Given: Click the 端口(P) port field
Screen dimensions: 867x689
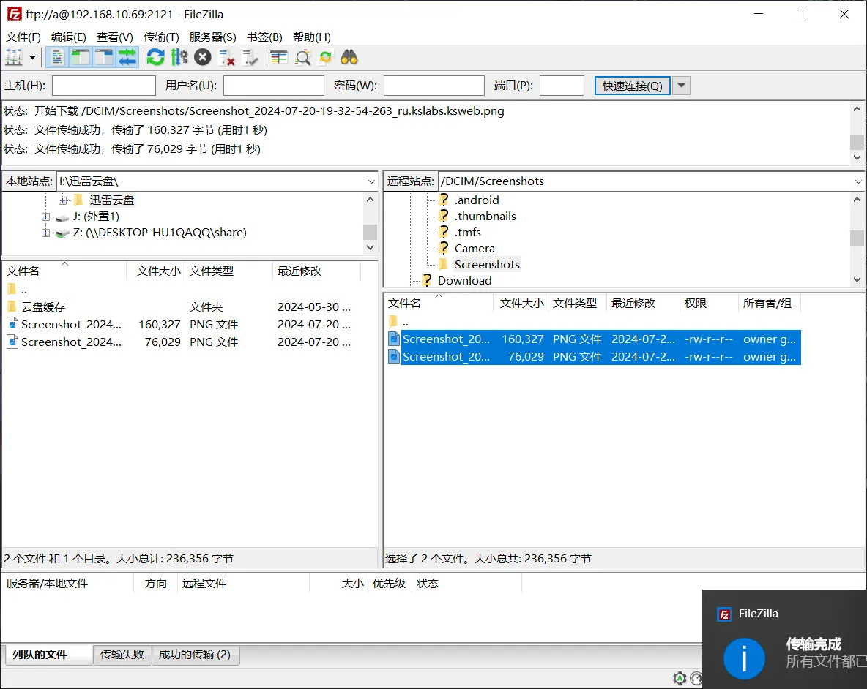Looking at the screenshot, I should pyautogui.click(x=562, y=86).
